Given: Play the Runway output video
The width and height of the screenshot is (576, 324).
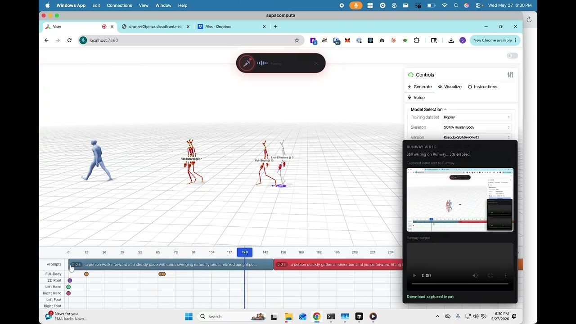Looking at the screenshot, I should click(414, 275).
